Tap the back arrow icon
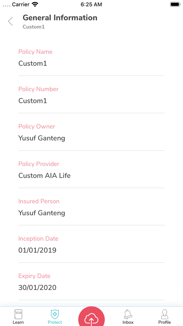 coord(10,21)
